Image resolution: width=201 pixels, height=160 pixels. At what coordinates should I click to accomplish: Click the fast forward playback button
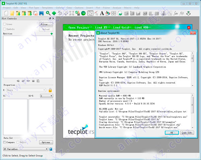click(x=28, y=81)
